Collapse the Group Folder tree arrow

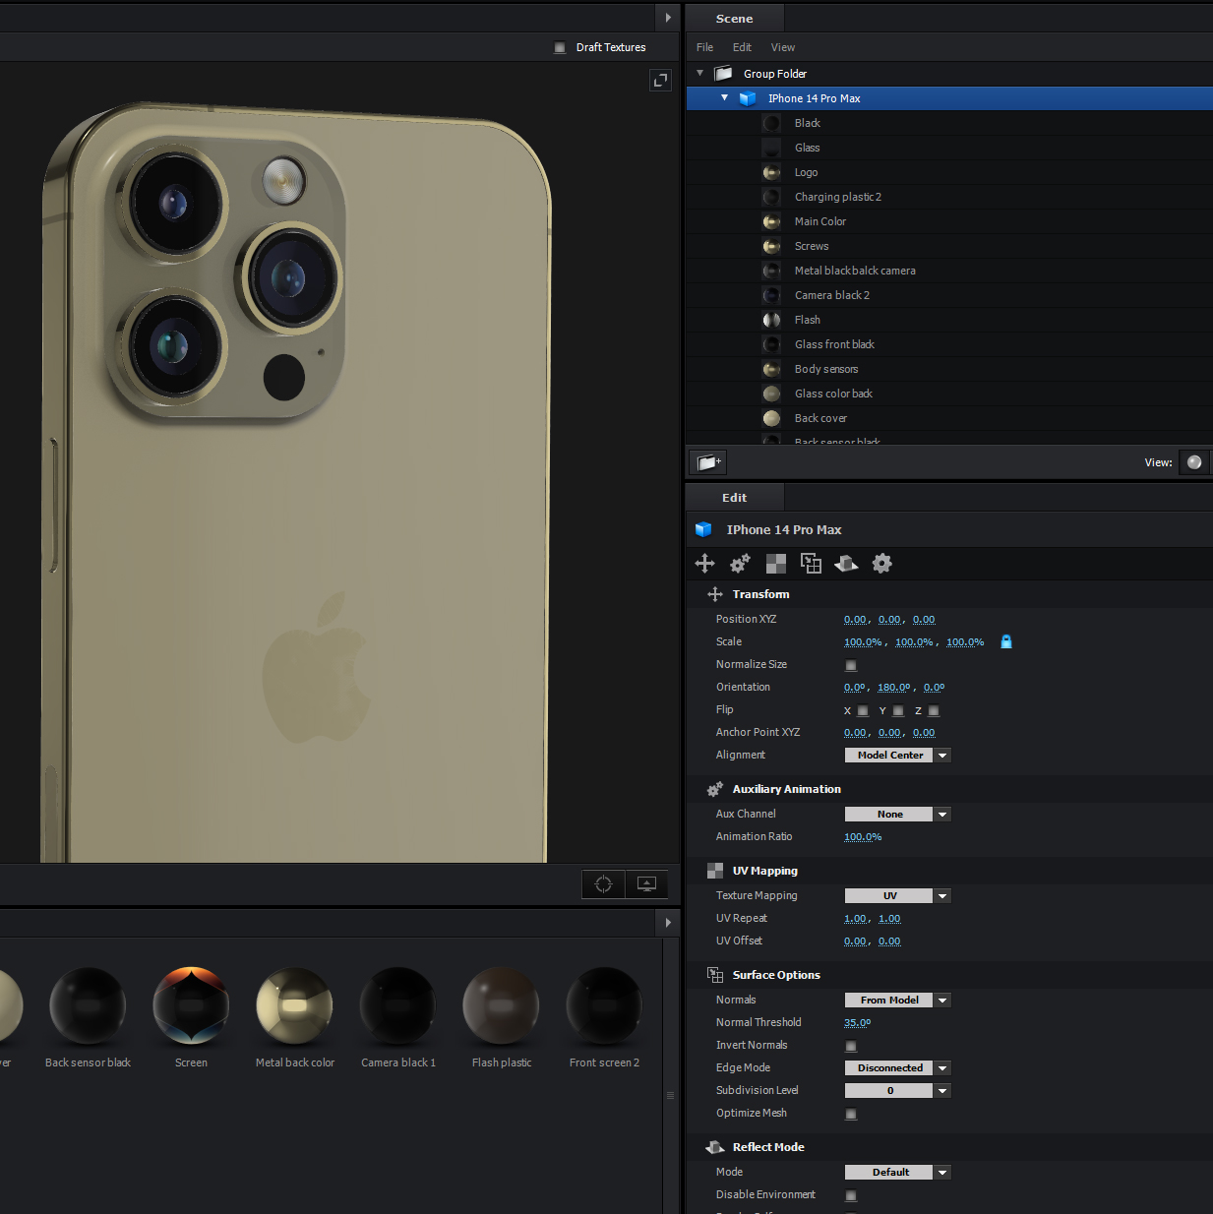(x=699, y=73)
